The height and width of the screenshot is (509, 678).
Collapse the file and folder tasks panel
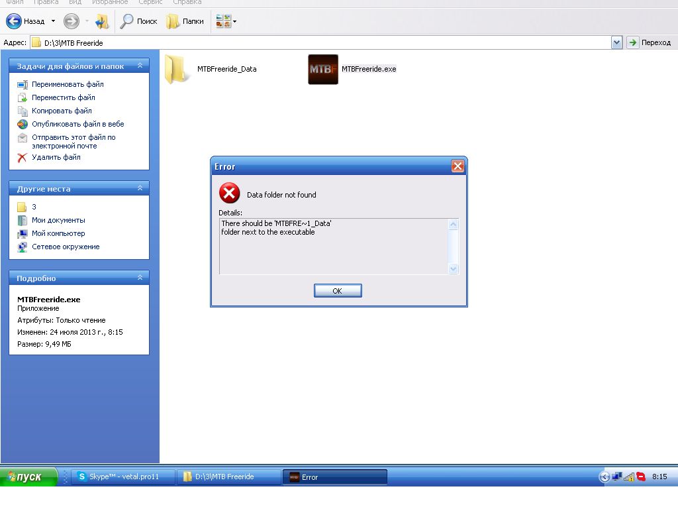tap(140, 66)
